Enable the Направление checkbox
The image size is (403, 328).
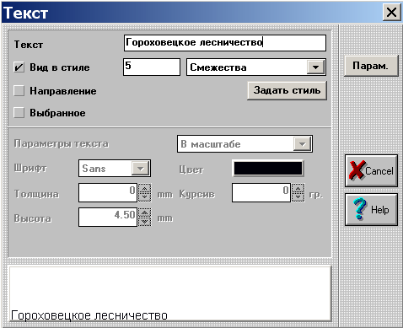[19, 91]
